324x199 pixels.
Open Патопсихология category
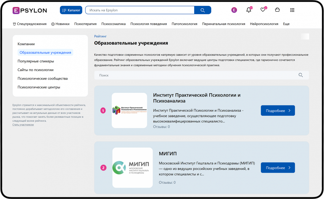[185, 24]
